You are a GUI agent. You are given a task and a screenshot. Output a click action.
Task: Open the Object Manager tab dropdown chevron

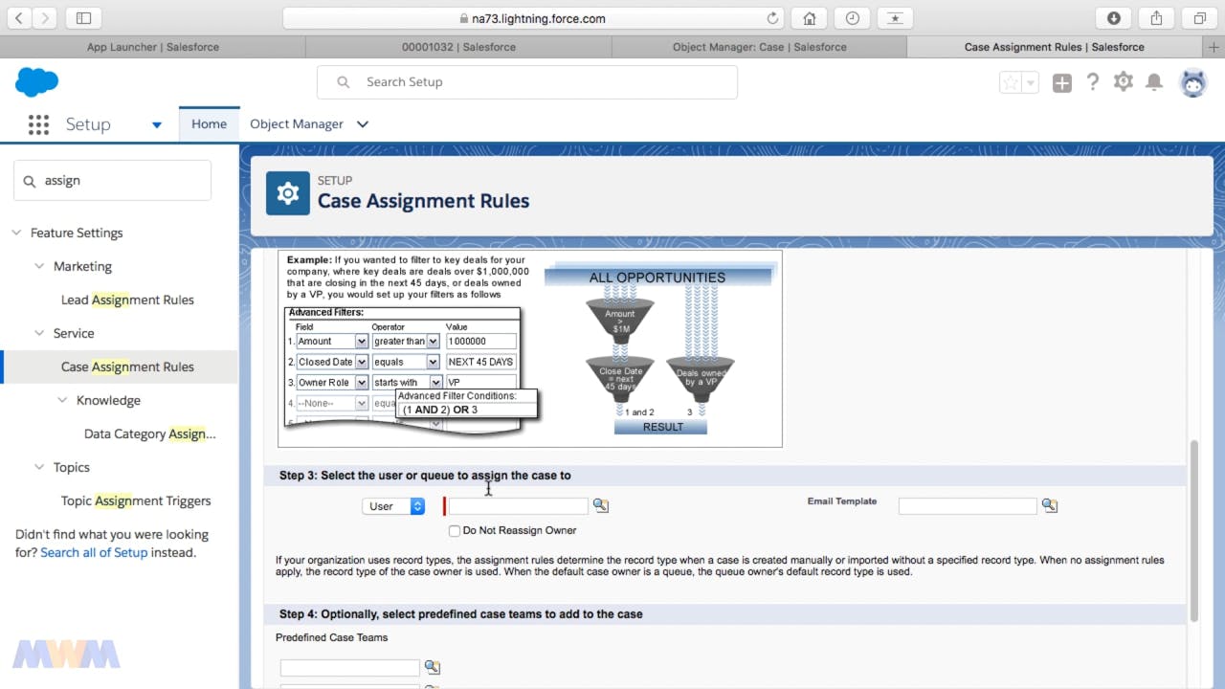pyautogui.click(x=363, y=124)
